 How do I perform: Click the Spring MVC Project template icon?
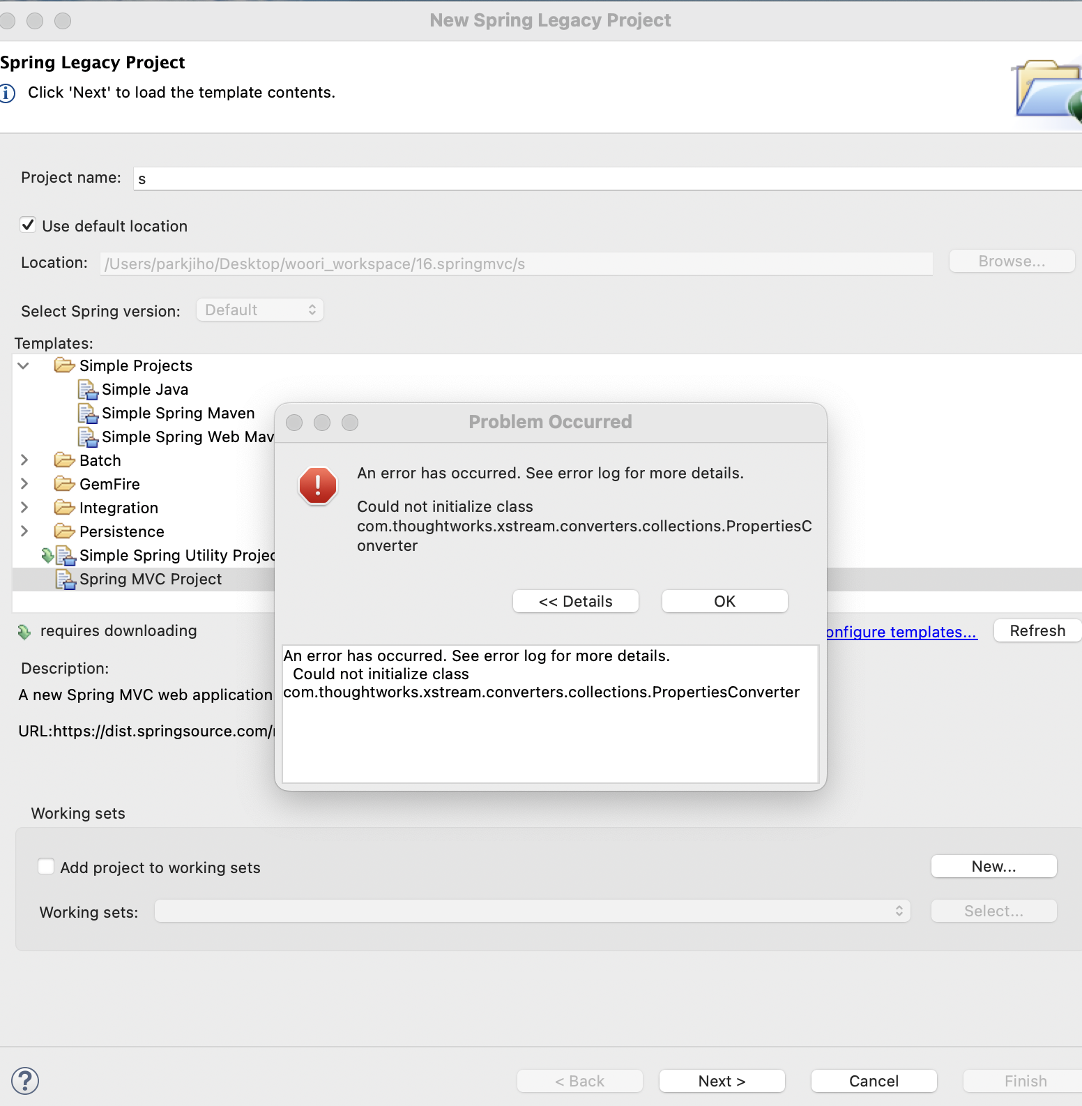(66, 579)
